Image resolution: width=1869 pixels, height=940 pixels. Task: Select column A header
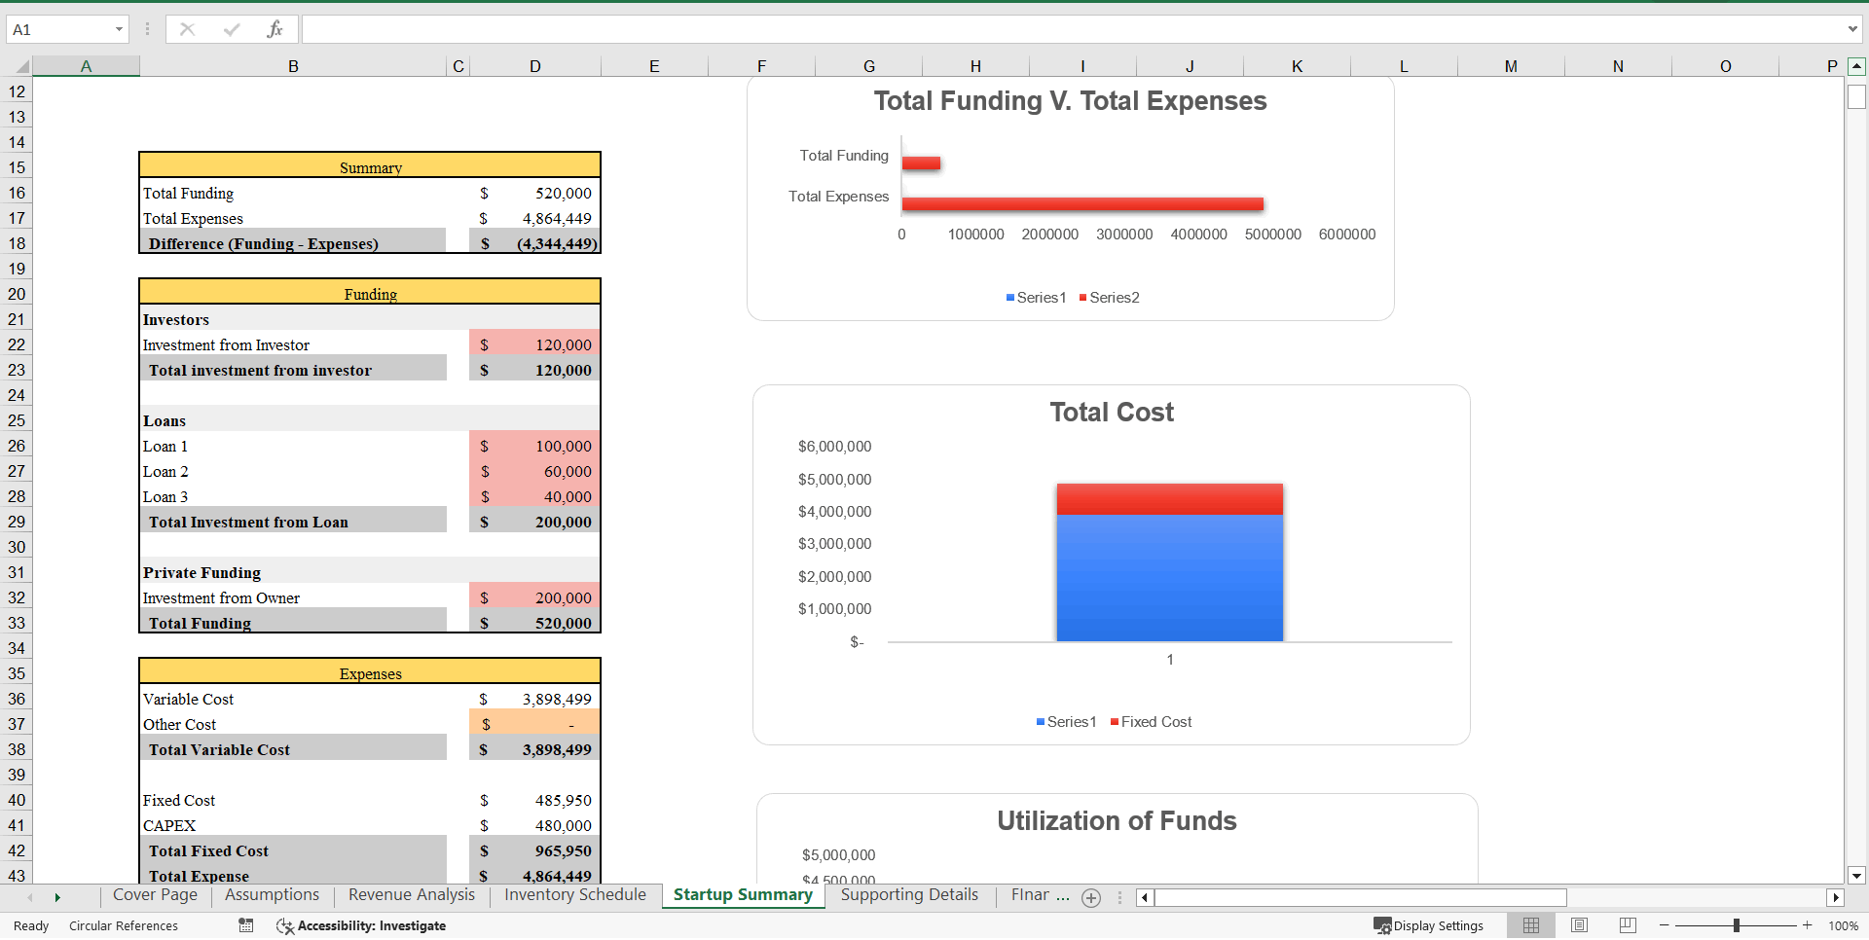click(86, 66)
